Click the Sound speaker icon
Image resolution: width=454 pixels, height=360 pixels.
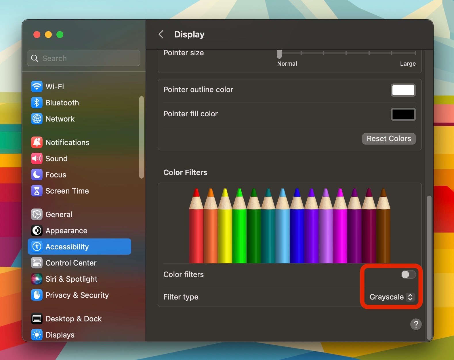tap(37, 158)
